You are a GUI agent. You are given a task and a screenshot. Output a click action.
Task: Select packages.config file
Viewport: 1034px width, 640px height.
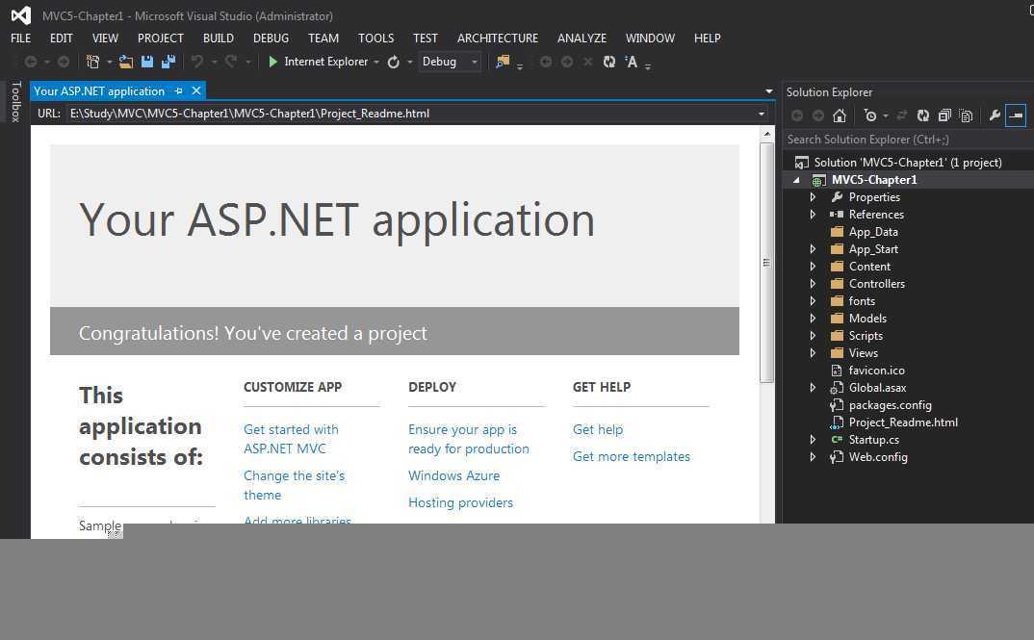[x=890, y=405]
